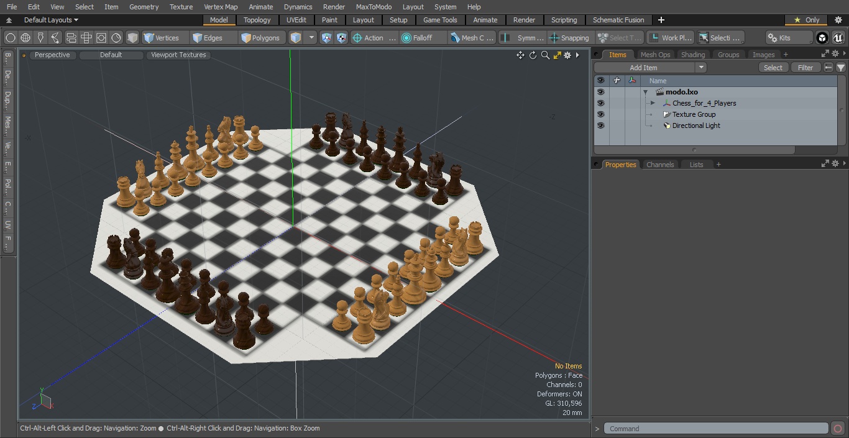This screenshot has width=849, height=438.
Task: Hide the Chess_for_4_Players item
Action: click(x=600, y=103)
